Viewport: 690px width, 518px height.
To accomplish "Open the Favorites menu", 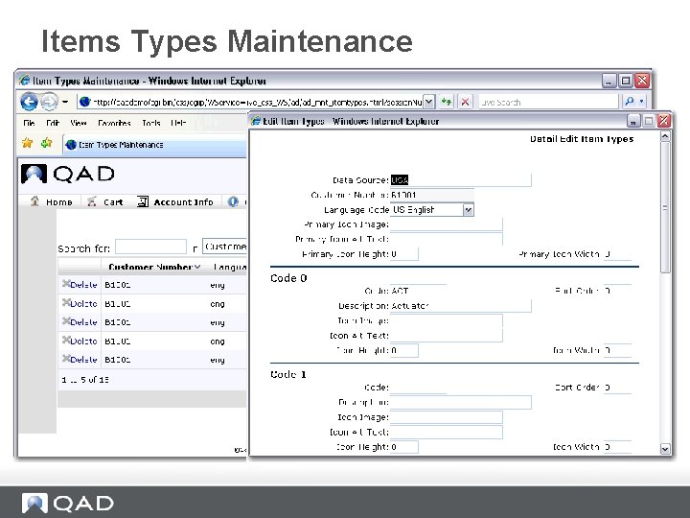I will pos(114,123).
